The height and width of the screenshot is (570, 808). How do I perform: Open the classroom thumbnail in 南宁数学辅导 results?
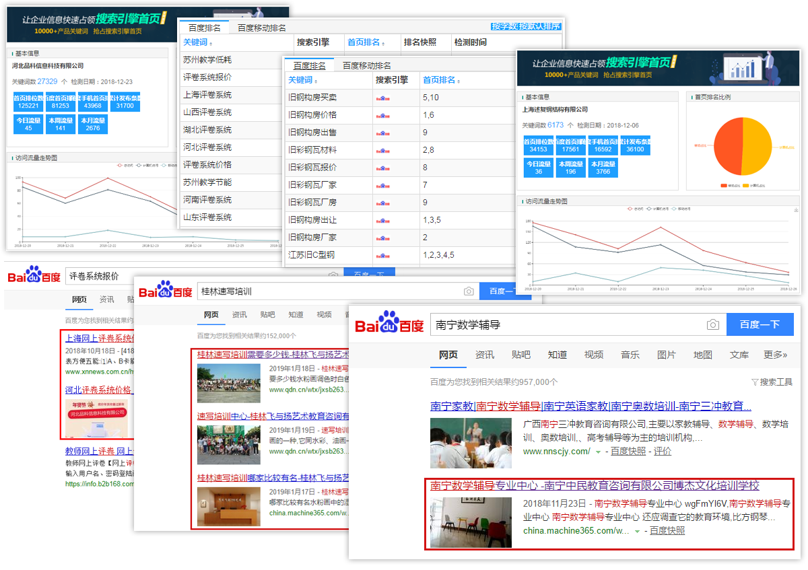click(471, 443)
